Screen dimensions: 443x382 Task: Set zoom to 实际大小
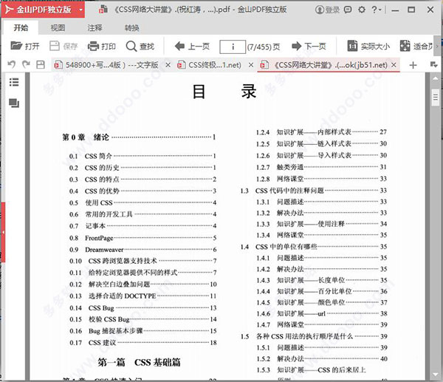368,46
